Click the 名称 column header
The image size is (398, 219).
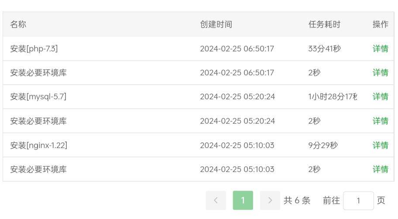click(18, 24)
